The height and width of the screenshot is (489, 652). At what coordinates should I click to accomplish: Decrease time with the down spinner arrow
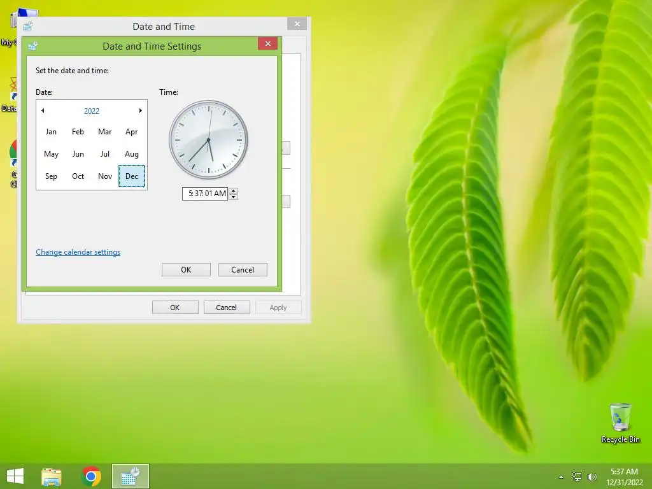point(234,197)
